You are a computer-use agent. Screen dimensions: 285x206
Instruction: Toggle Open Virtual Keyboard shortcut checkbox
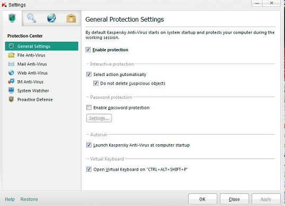tap(89, 169)
